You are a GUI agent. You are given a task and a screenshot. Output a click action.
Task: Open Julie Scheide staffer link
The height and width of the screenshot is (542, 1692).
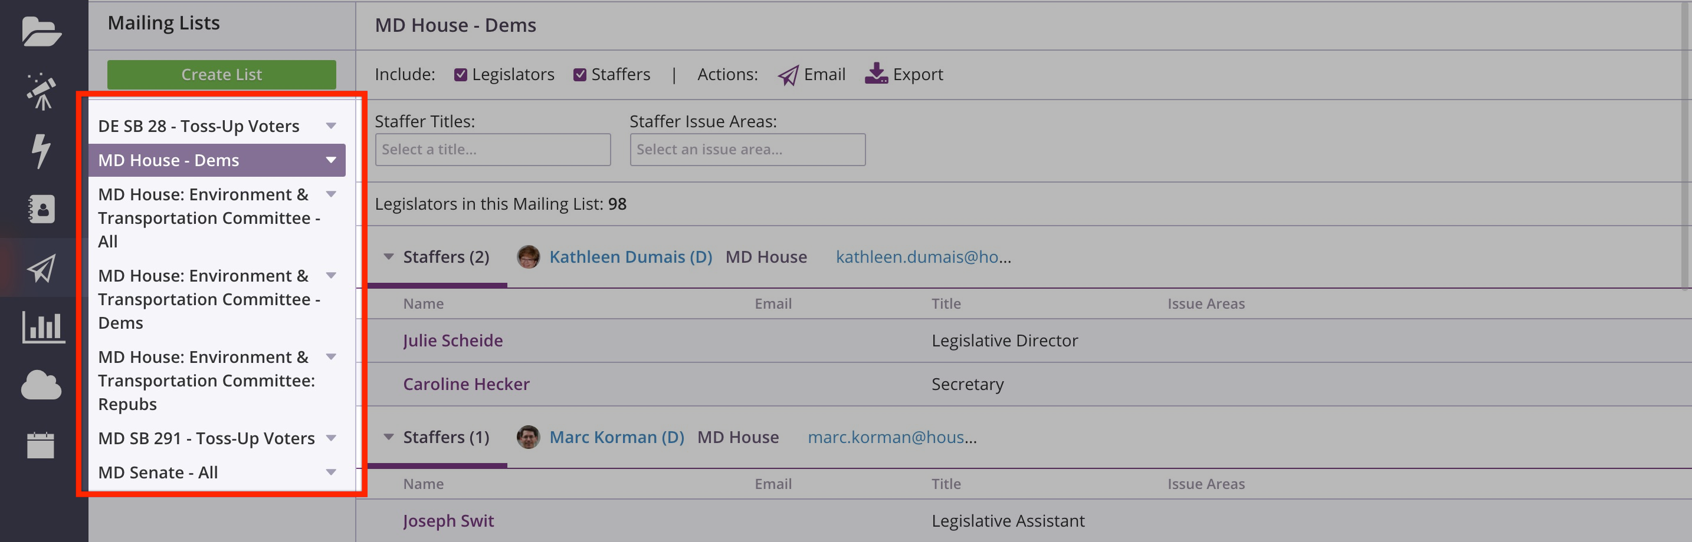tap(452, 341)
